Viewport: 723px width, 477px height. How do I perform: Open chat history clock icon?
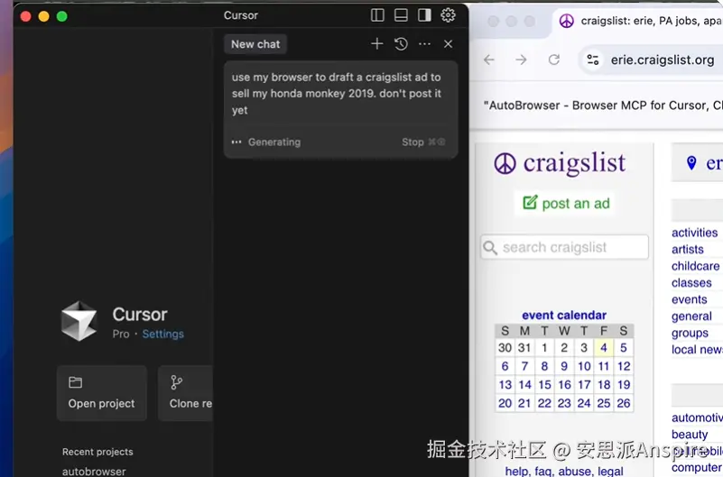coord(401,44)
